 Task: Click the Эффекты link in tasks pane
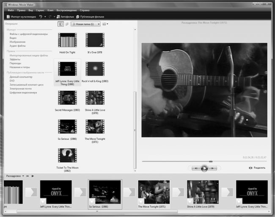15,59
